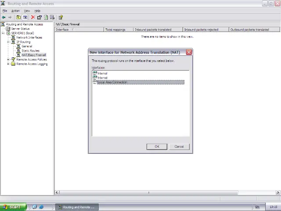Collapse the SERVER01 (local) node
Screen dimensions: 281x211
click(3, 33)
